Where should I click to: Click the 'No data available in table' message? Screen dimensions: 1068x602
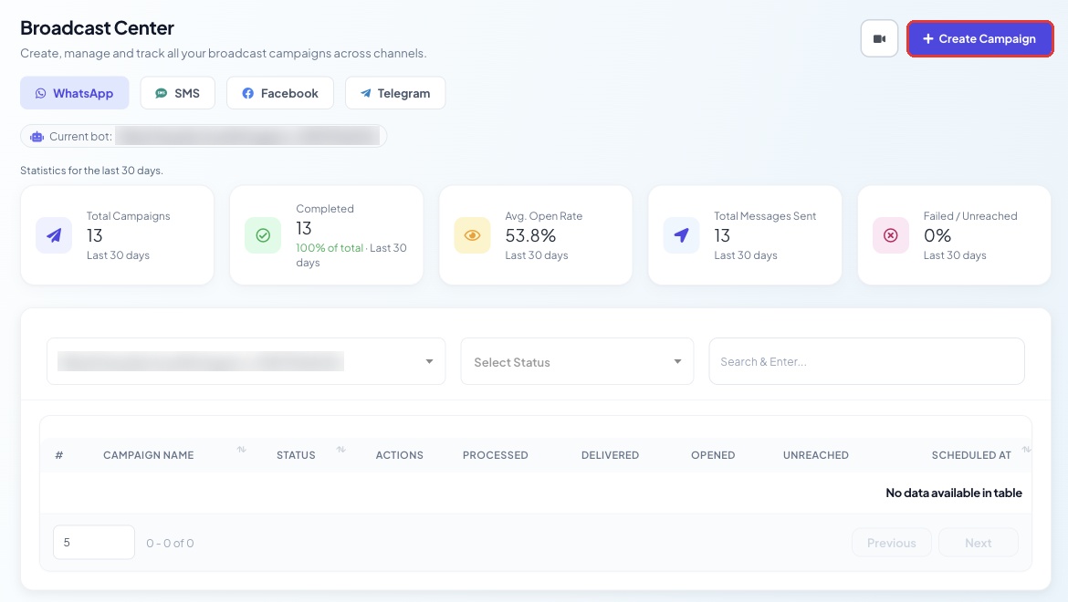[954, 493]
